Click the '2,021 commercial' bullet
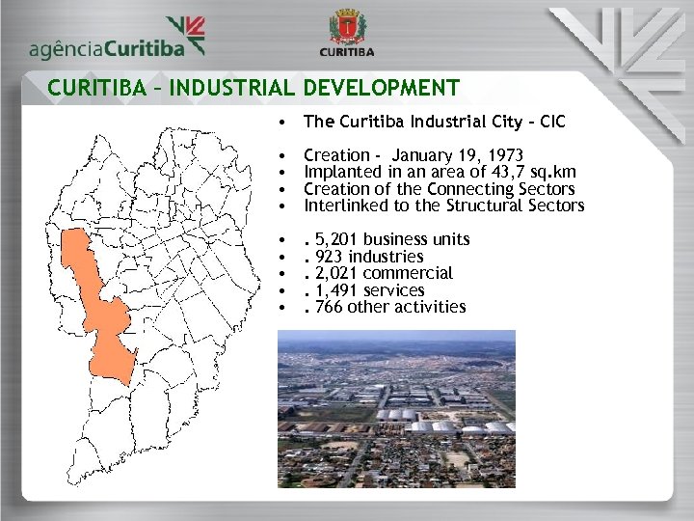694x521 pixels. (x=379, y=273)
